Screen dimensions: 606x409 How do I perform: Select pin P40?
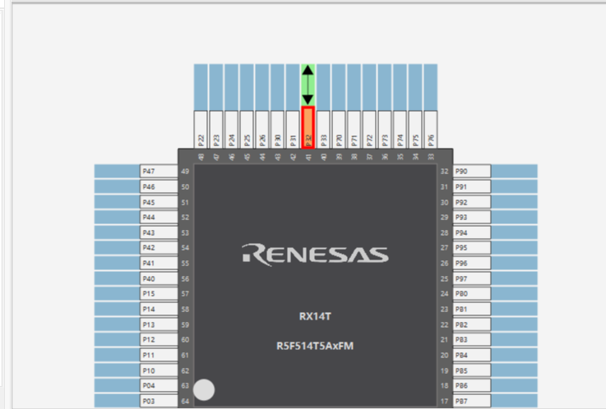(159, 278)
